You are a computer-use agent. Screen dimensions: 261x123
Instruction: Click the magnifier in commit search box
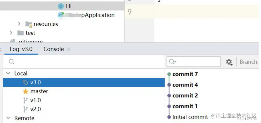pos(173,62)
